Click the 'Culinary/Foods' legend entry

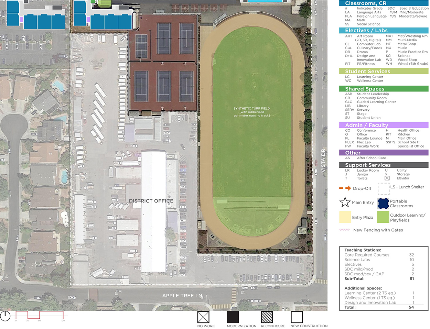(369, 48)
